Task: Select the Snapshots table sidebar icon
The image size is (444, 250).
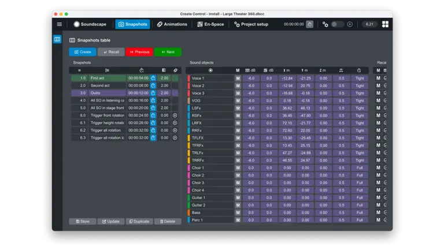Action: pyautogui.click(x=57, y=39)
